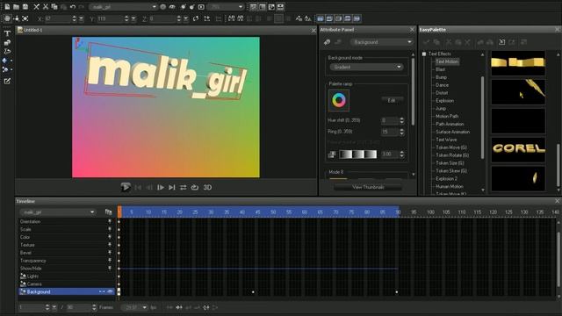Screen dimensions: 562x316
Task: Click the grayscale gradient ramp bar
Action: pyautogui.click(x=358, y=154)
